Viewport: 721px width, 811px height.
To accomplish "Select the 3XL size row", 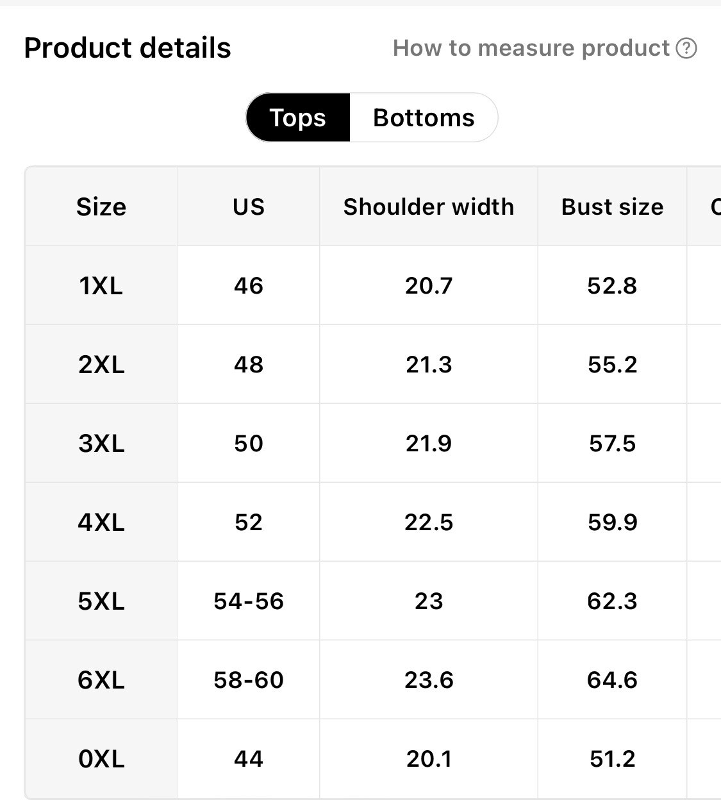I will pos(373,443).
